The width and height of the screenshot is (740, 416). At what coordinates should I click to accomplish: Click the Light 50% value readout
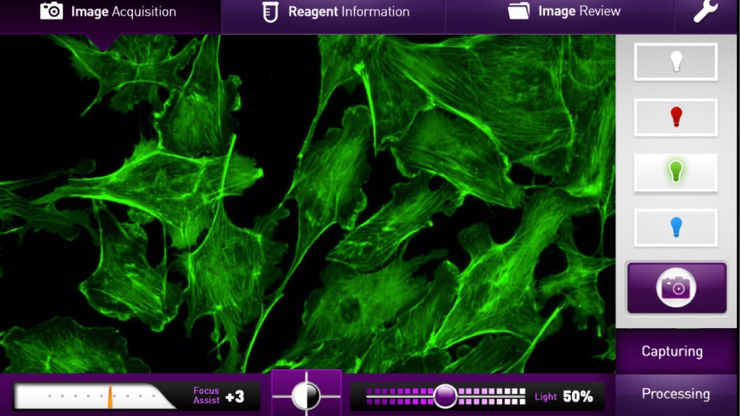(578, 396)
